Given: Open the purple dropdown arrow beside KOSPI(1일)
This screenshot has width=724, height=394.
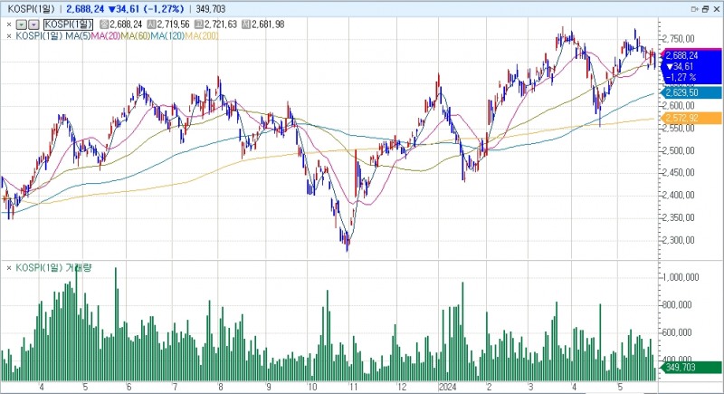Looking at the screenshot, I should click(33, 24).
